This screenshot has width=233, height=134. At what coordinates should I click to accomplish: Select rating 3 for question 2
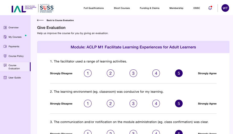point(133,104)
